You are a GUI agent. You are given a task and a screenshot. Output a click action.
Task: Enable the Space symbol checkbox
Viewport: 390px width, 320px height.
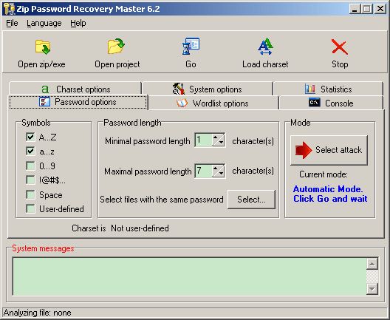(30, 194)
